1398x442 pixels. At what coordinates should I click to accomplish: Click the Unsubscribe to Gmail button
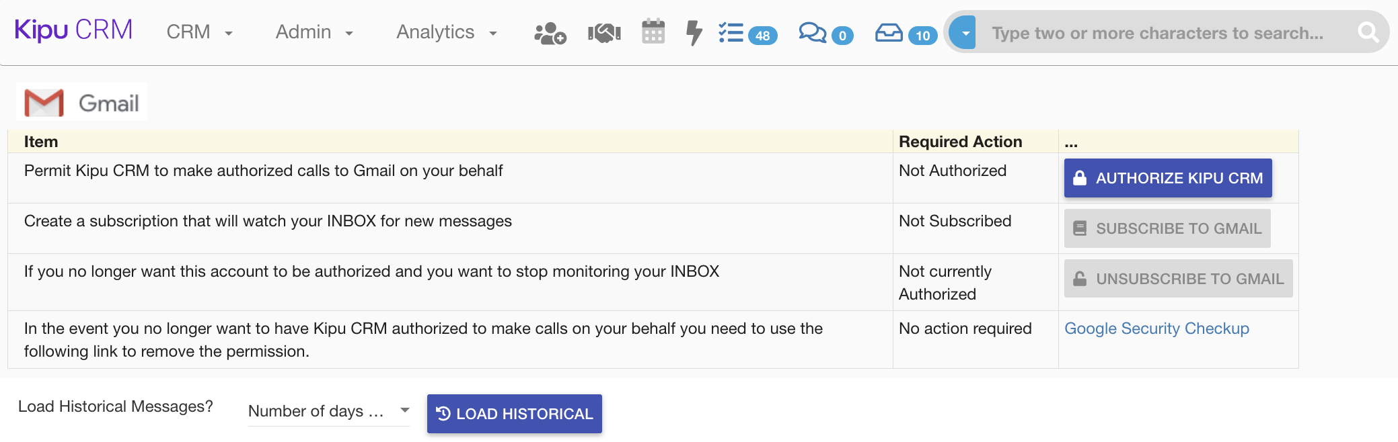(x=1178, y=279)
